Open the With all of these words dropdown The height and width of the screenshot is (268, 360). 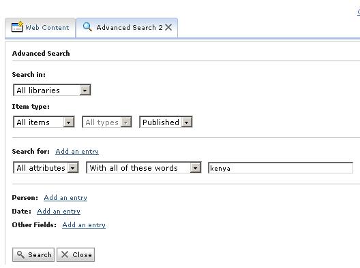click(x=144, y=168)
